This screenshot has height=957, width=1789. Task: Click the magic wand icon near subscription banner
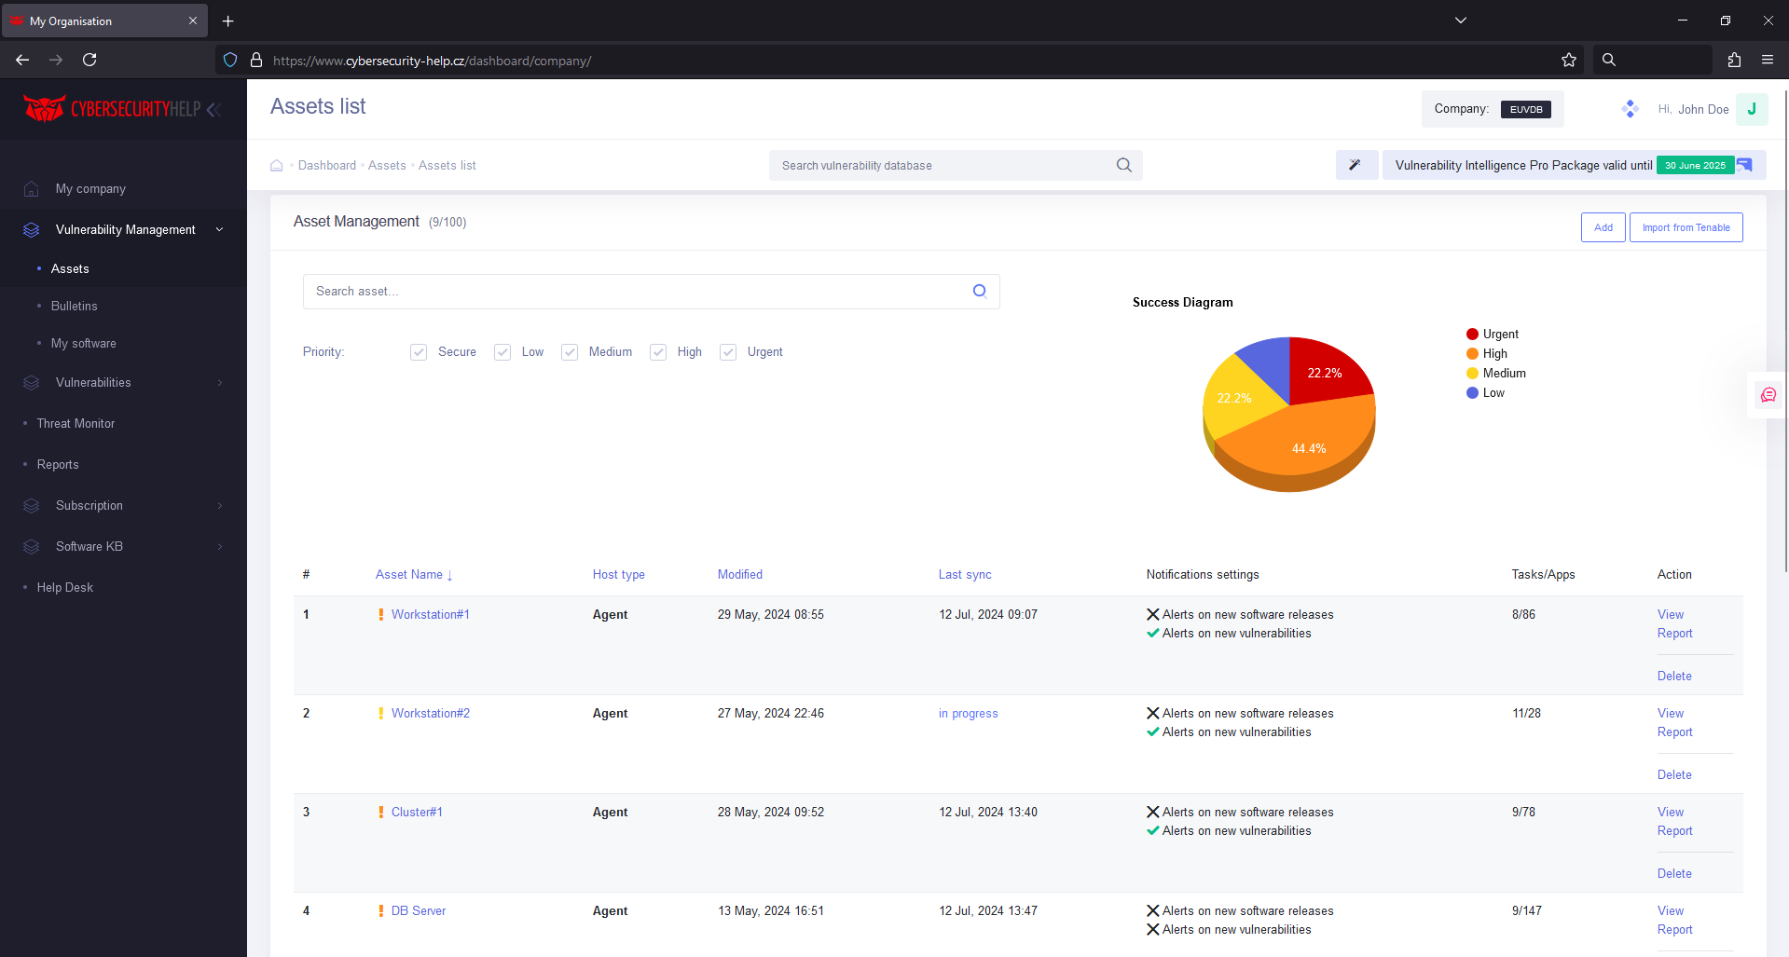[x=1356, y=165]
